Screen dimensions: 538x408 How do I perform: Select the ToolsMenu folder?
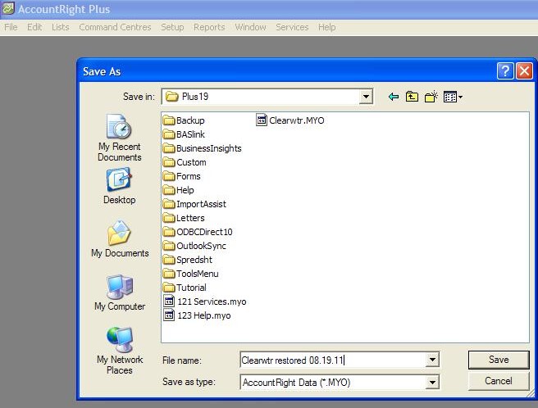[x=191, y=274]
